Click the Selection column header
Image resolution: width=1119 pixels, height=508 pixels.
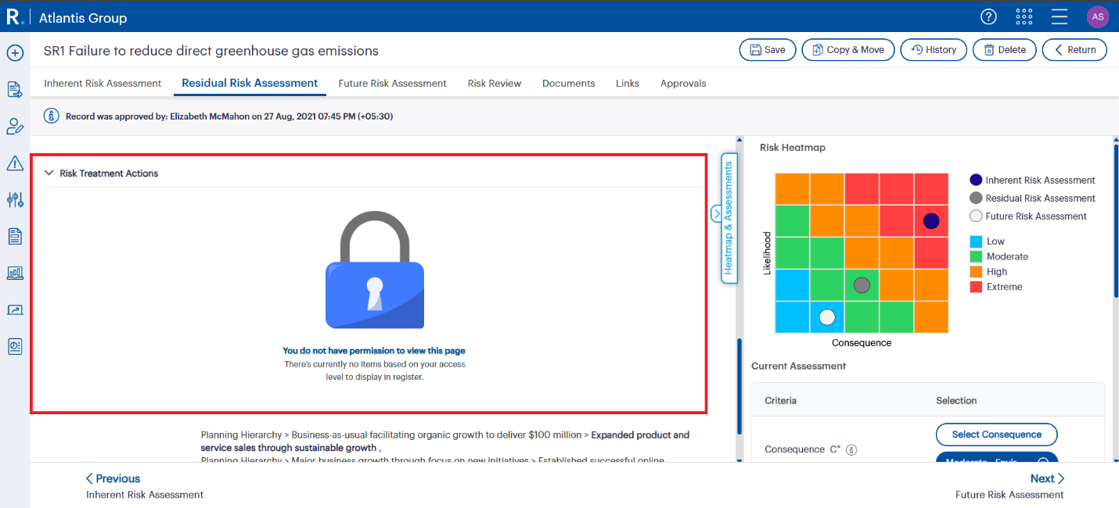point(956,400)
